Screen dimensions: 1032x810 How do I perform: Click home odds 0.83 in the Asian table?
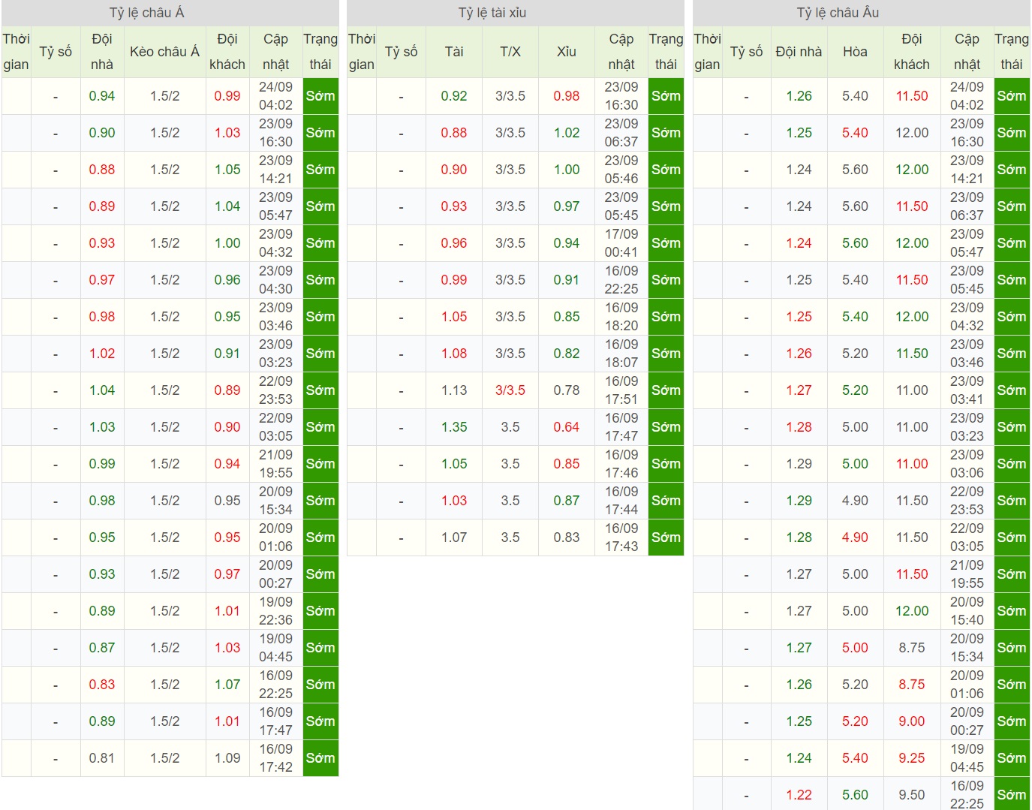[102, 685]
